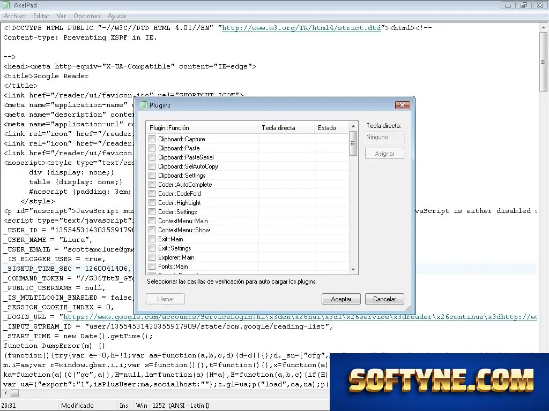Click the plugin list scrollbar thumb

[353, 143]
